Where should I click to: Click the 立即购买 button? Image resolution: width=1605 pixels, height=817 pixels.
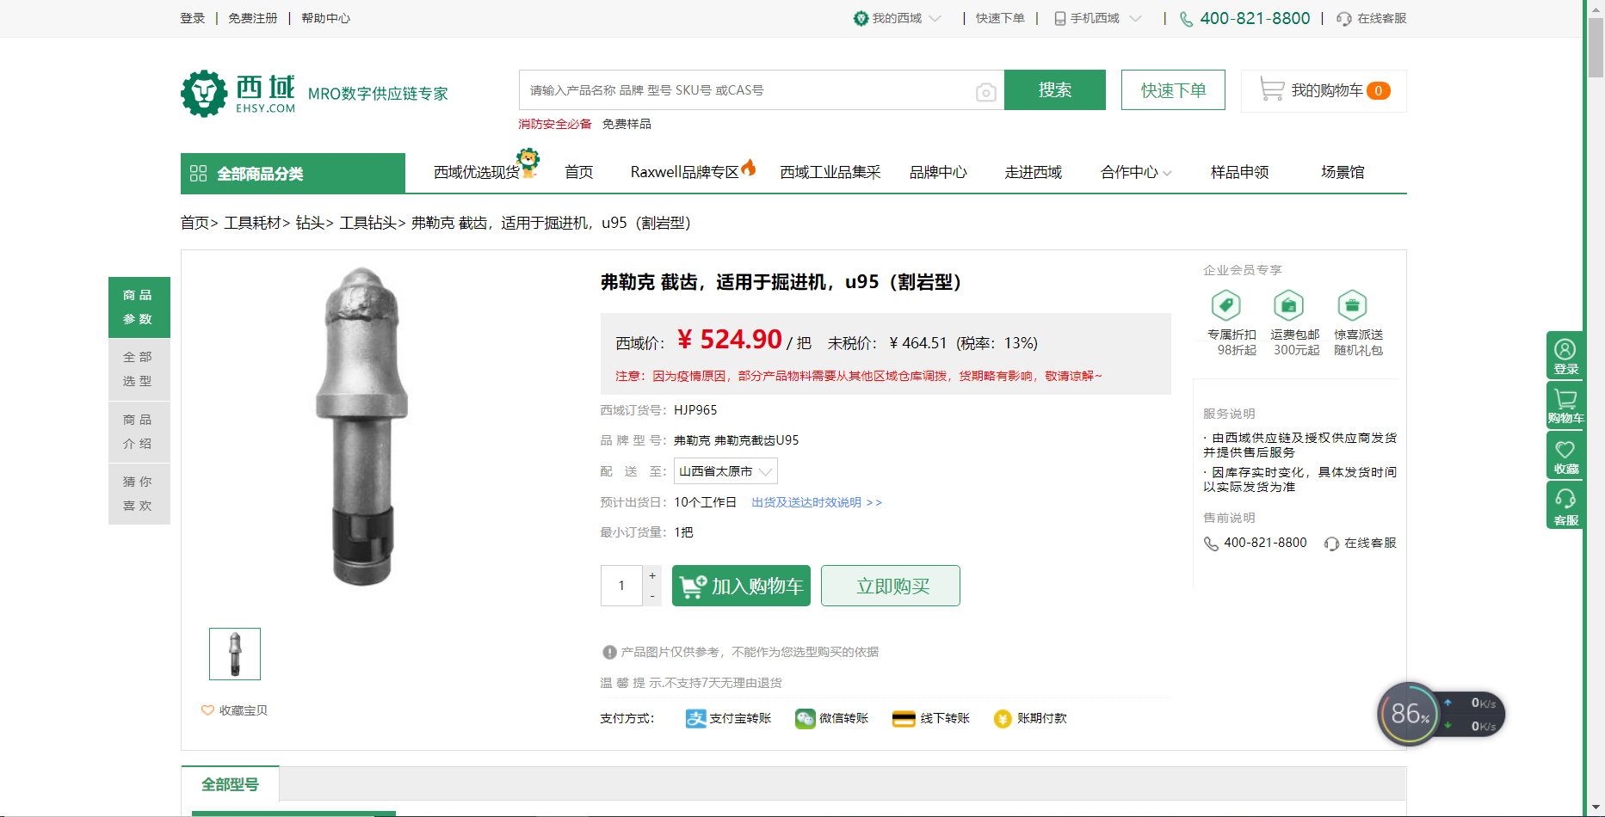(891, 586)
